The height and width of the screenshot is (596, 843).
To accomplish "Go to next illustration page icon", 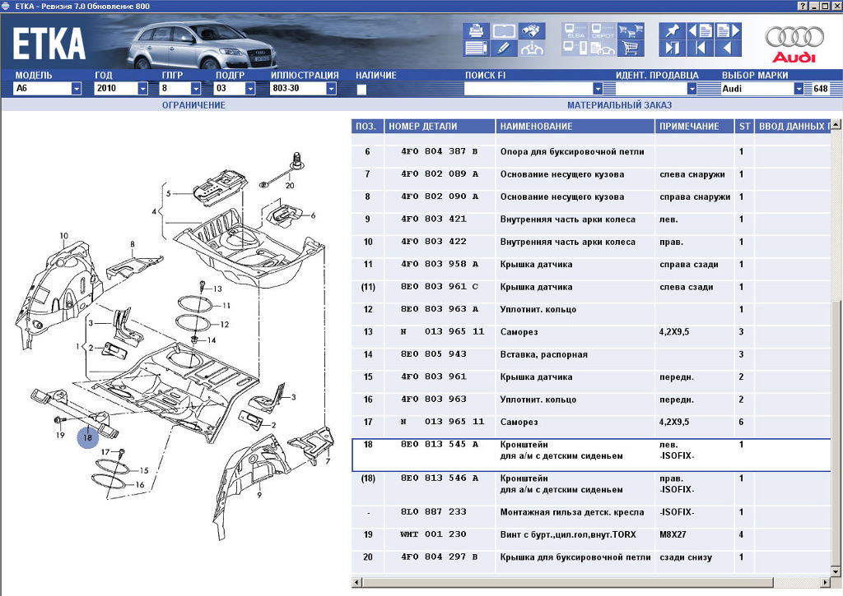I will click(729, 30).
